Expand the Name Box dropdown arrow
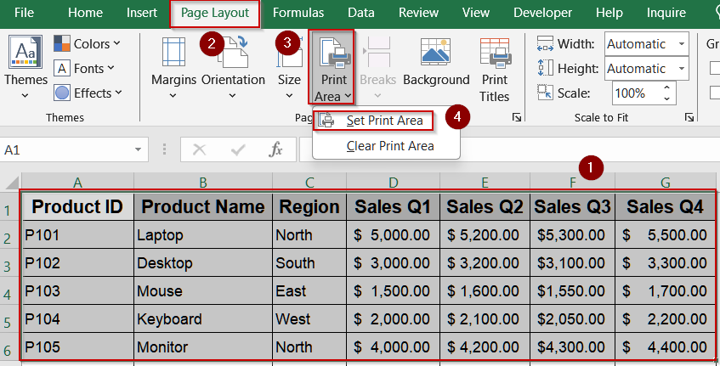The height and width of the screenshot is (366, 720). 139,149
